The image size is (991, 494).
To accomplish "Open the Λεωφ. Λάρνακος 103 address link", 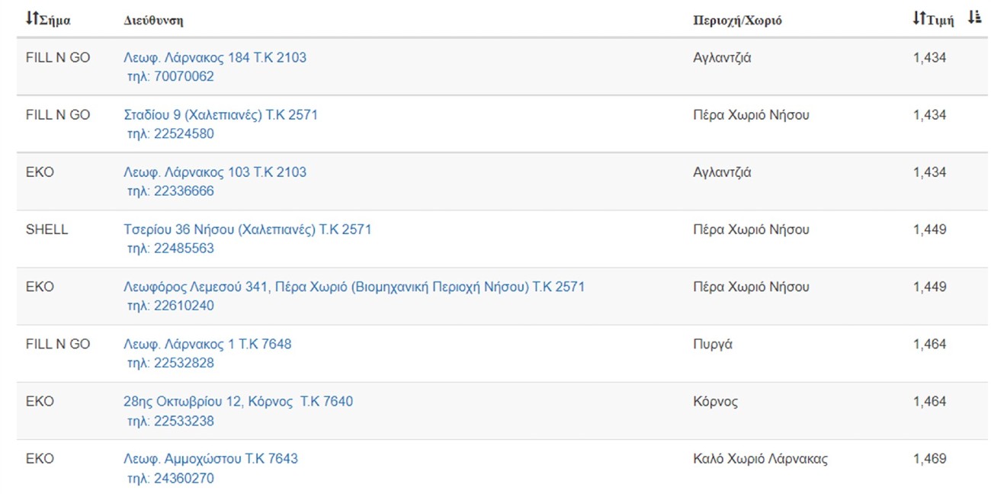I will [215, 172].
